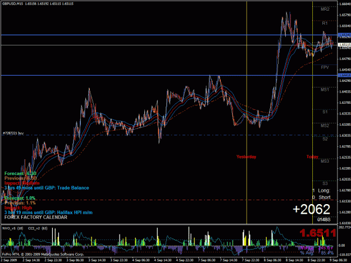Viewport: 351px width, 263px height.
Task: Click the 8 Sep 06:30 time axis label
Action: [272, 260]
